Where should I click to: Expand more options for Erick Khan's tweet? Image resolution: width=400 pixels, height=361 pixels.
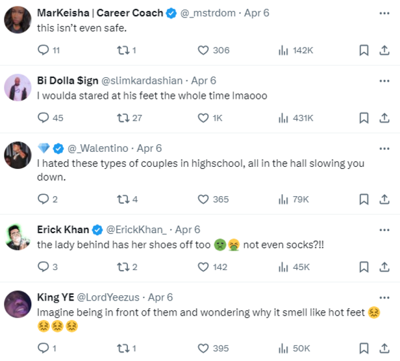pos(383,230)
